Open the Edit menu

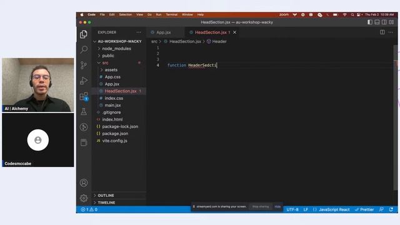point(112,14)
